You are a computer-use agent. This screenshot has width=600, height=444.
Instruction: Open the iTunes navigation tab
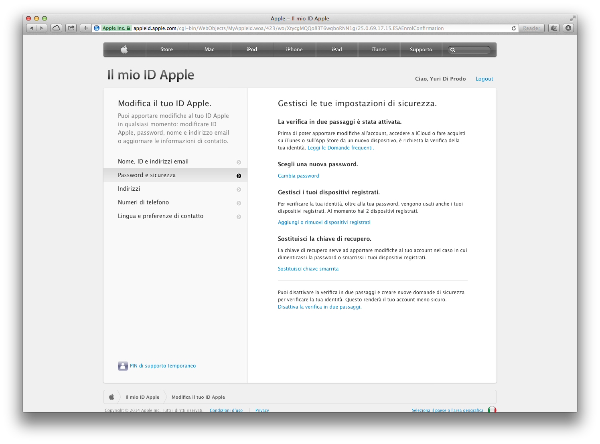click(379, 50)
